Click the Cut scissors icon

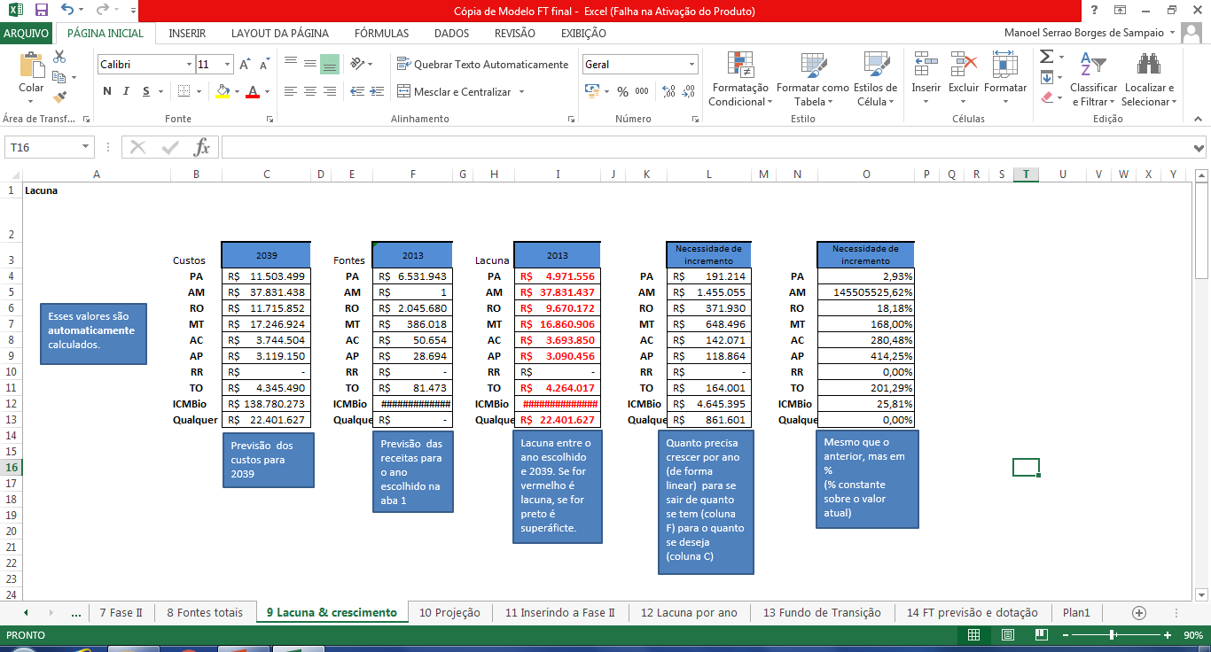[x=60, y=58]
